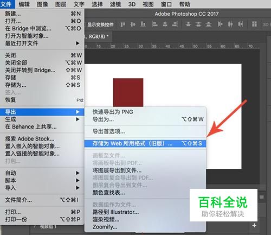Expand the 生成 submenu
The height and width of the screenshot is (235, 271).
pos(42,119)
